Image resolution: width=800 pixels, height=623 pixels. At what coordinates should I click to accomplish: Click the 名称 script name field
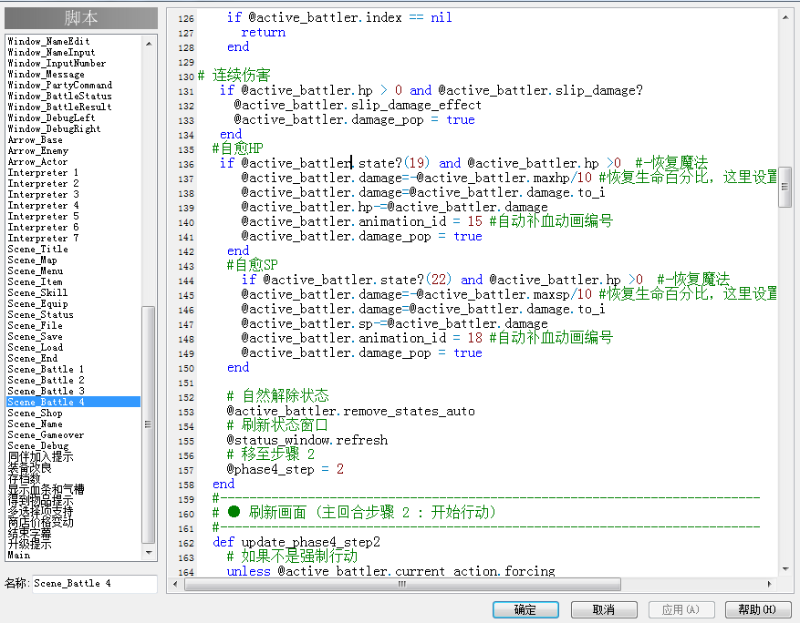click(94, 583)
